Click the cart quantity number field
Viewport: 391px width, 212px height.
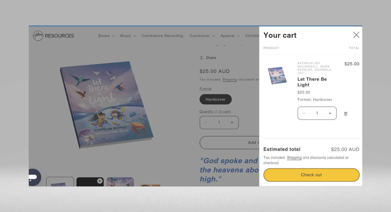click(x=317, y=113)
